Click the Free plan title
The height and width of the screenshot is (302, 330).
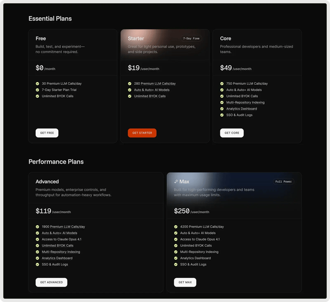(41, 38)
